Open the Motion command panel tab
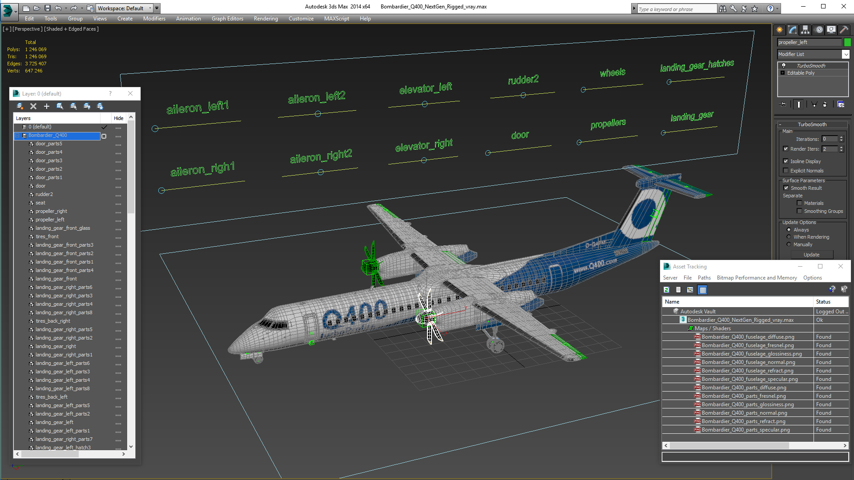This screenshot has width=854, height=480. point(819,30)
